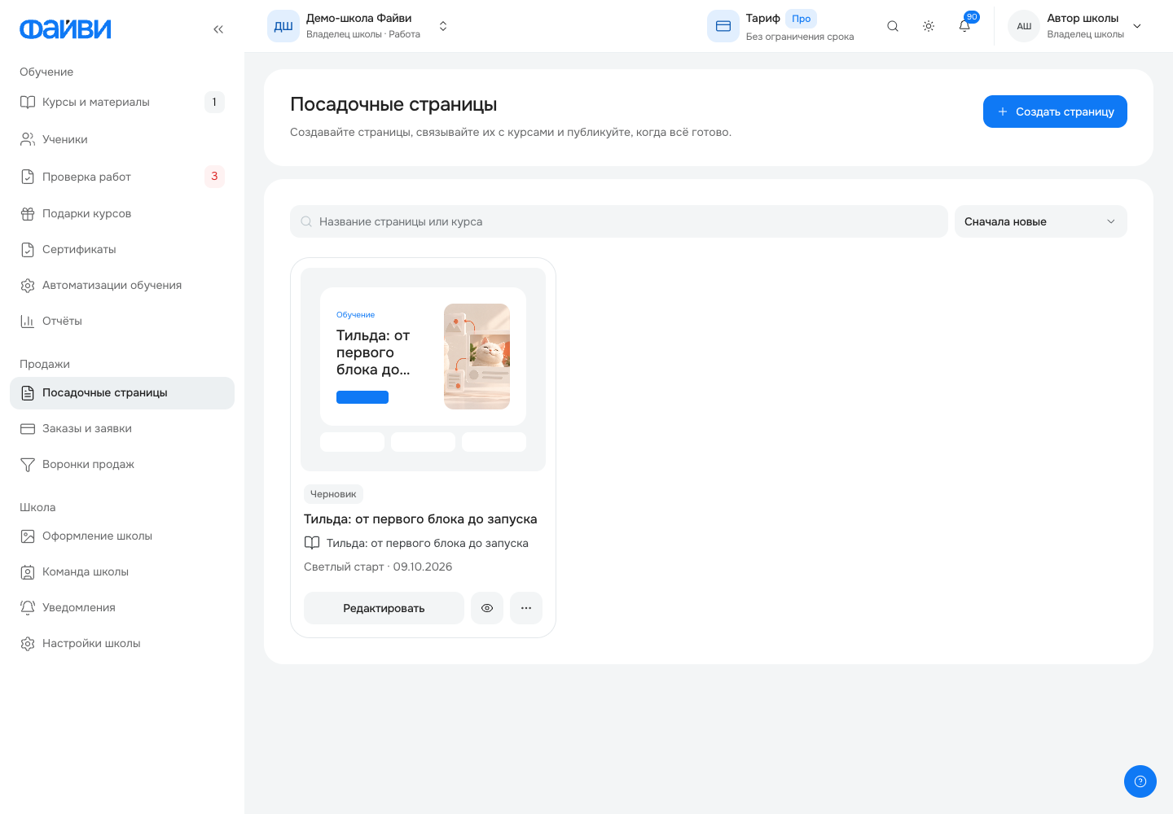Open the Сначала новые sort dropdown
The image size is (1173, 814).
(1041, 221)
